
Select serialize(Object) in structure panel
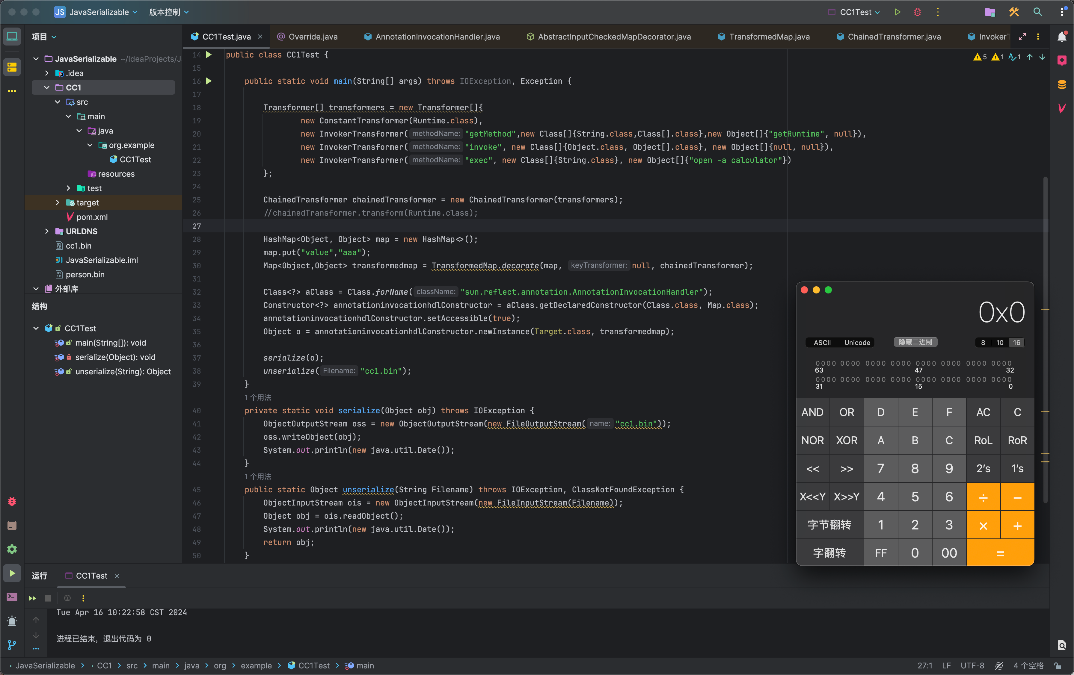(105, 357)
